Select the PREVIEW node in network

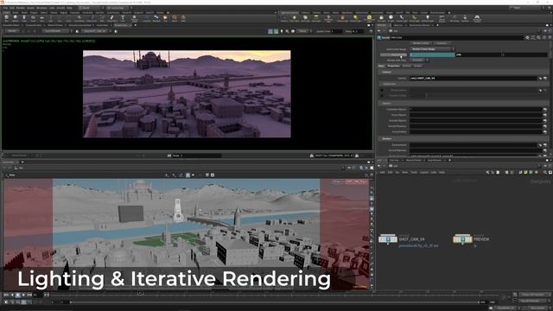[x=462, y=239]
